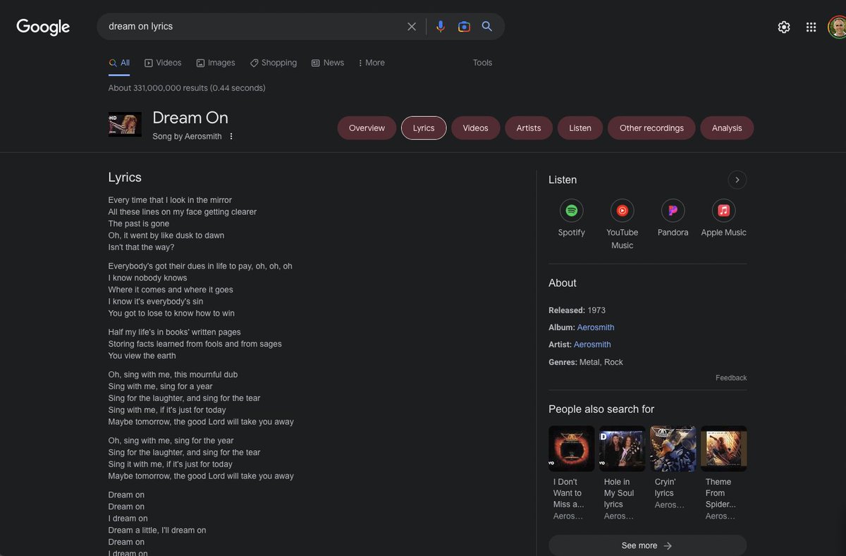Screen dimensions: 846x556
Task: Click the 'About 331,000,000 results' text
Action: click(187, 88)
